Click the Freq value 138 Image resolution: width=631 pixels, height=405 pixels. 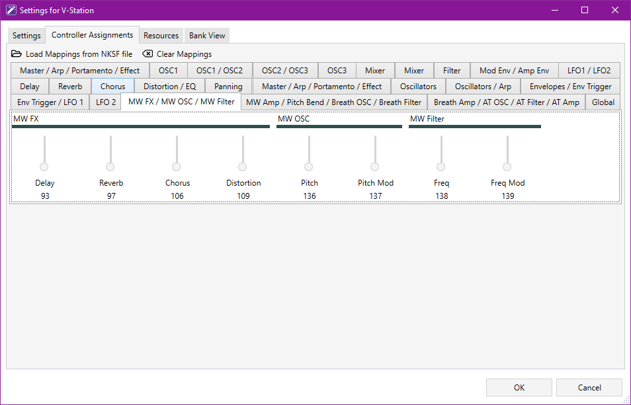[x=441, y=196]
